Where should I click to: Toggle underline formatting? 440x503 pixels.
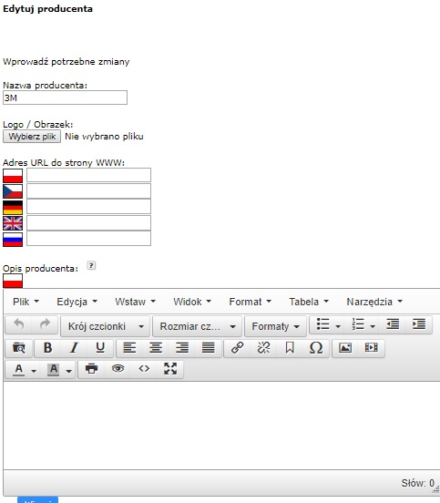tap(100, 348)
